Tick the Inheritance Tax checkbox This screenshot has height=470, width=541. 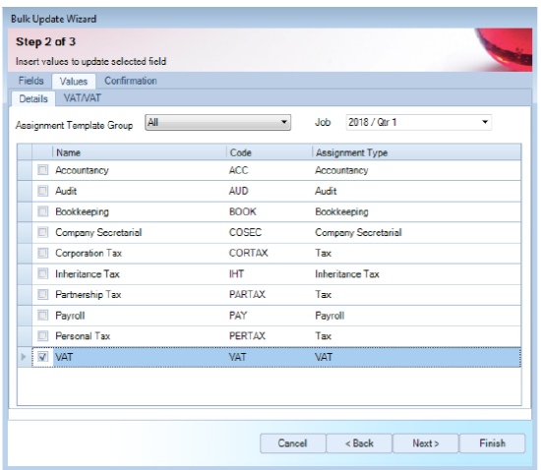pyautogui.click(x=42, y=273)
